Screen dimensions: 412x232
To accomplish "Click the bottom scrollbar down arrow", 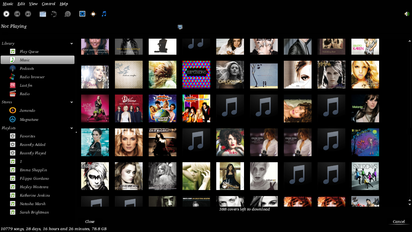I will pos(410,205).
